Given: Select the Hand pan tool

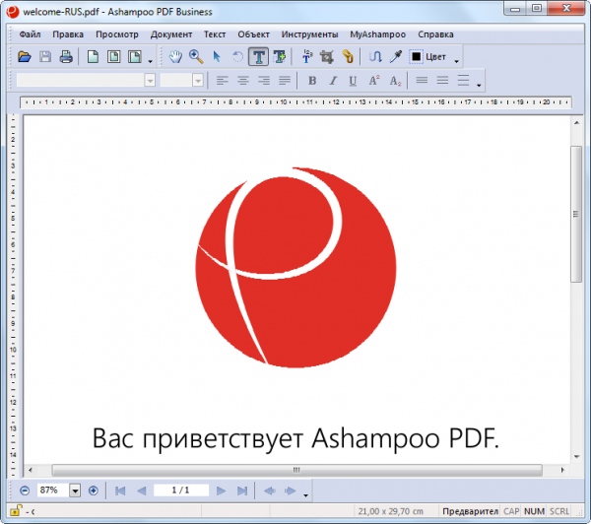Looking at the screenshot, I should point(175,57).
